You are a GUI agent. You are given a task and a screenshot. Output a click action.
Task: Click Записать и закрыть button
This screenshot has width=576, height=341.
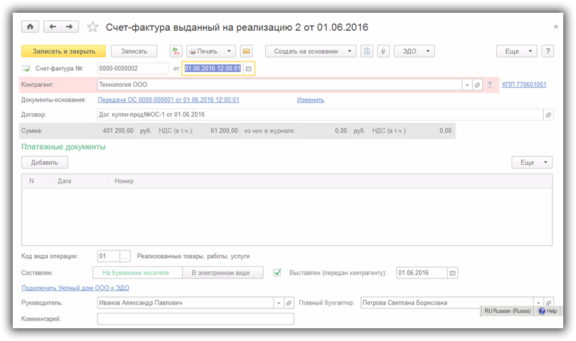point(63,51)
